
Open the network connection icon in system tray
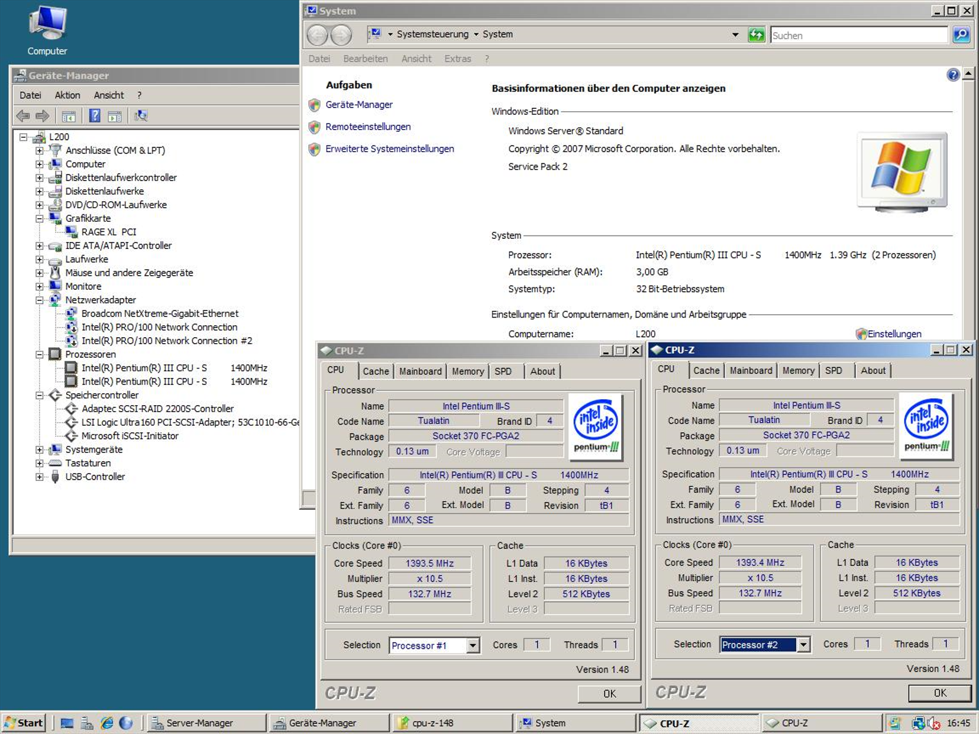pos(918,723)
